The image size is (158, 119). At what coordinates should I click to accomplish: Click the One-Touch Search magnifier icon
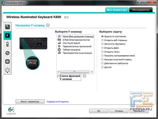point(59,43)
